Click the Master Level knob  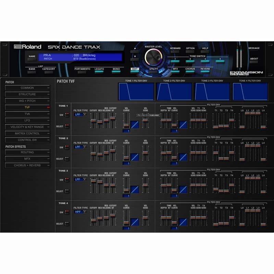click(x=153, y=57)
